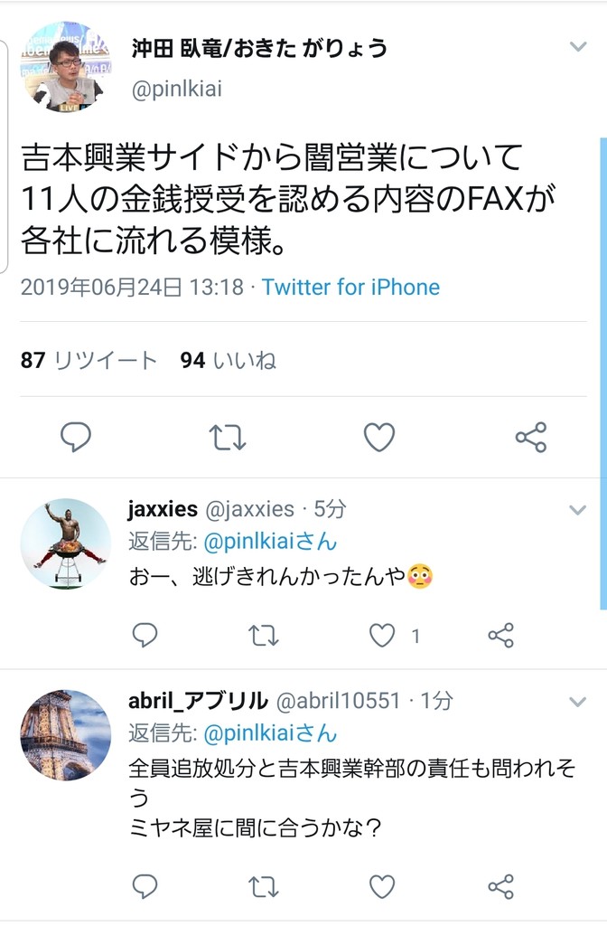Open dropdown chevron on jaxxies' reply
The image size is (607, 926).
[x=577, y=510]
